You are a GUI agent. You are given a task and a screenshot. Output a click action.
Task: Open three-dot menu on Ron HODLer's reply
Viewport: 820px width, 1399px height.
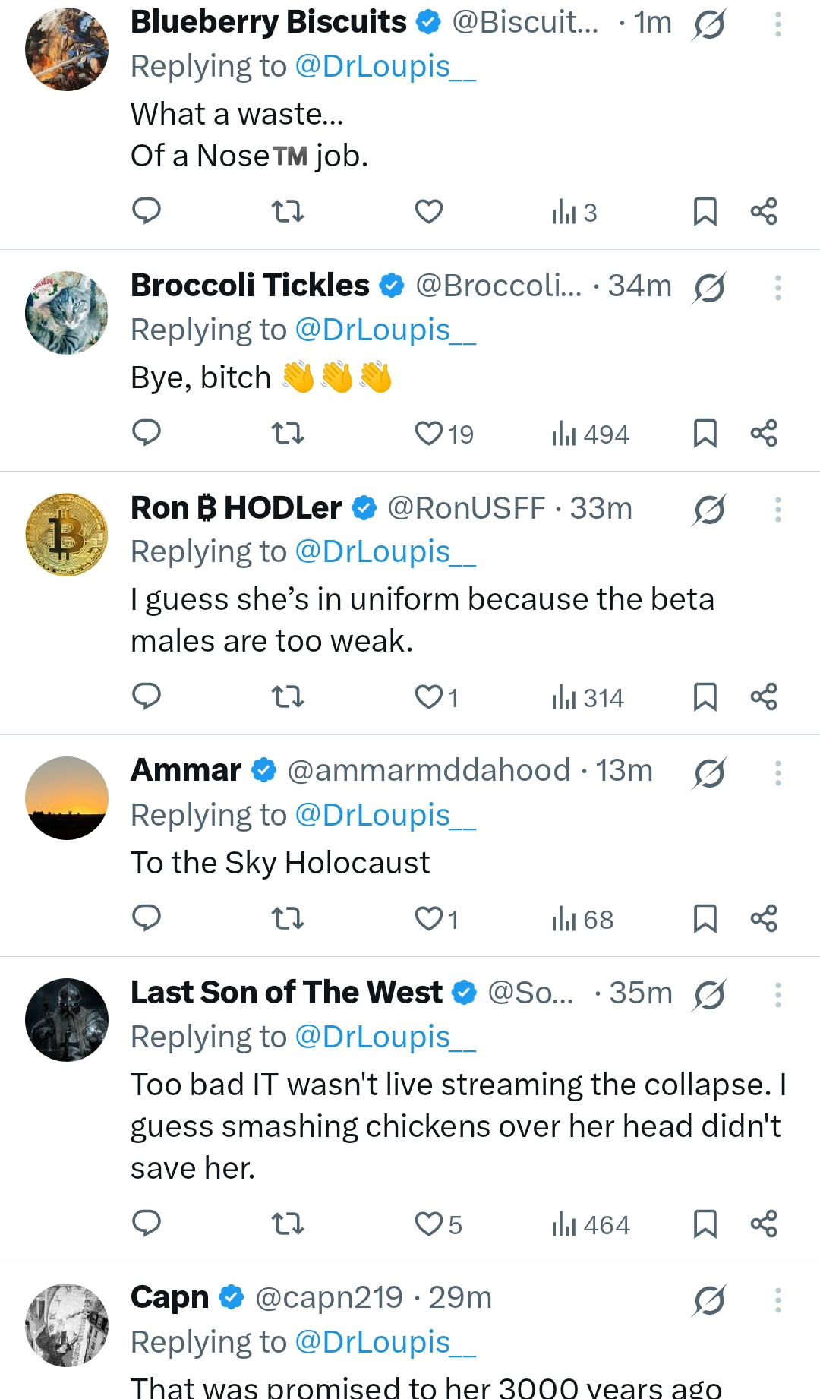(777, 509)
